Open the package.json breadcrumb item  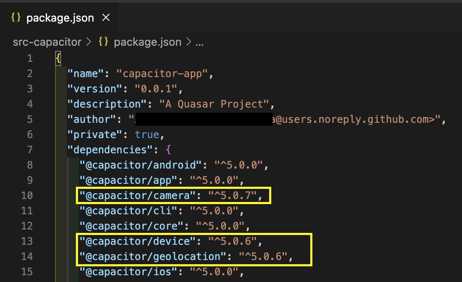tap(148, 42)
